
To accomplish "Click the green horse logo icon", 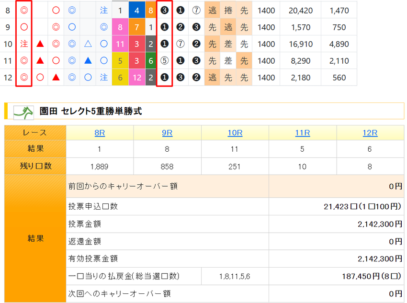I will [23, 113].
